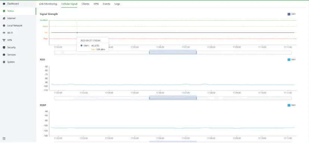The image size is (309, 143).
Task: Select the Cellular Signal tab
Action: point(69,4)
